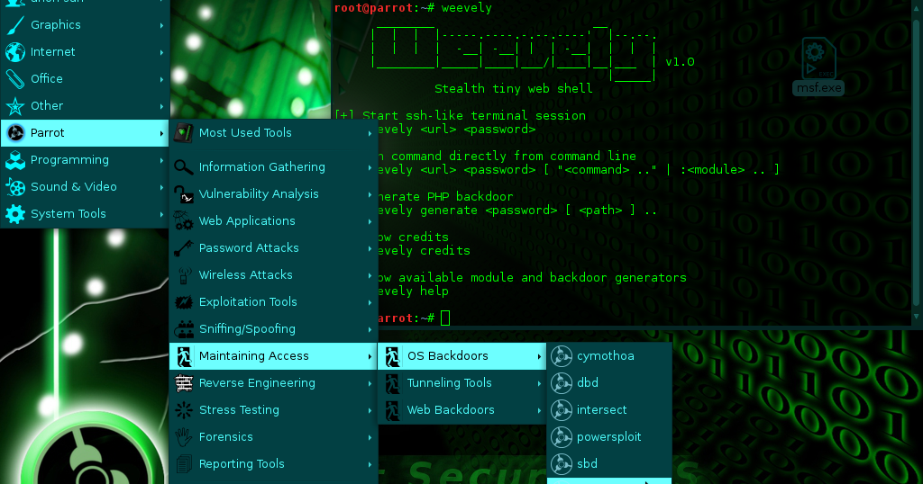Launch the dbd backdoor tool
The height and width of the screenshot is (484, 923).
609,383
